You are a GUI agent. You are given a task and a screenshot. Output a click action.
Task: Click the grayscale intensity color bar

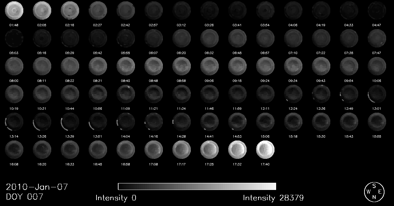click(x=197, y=186)
